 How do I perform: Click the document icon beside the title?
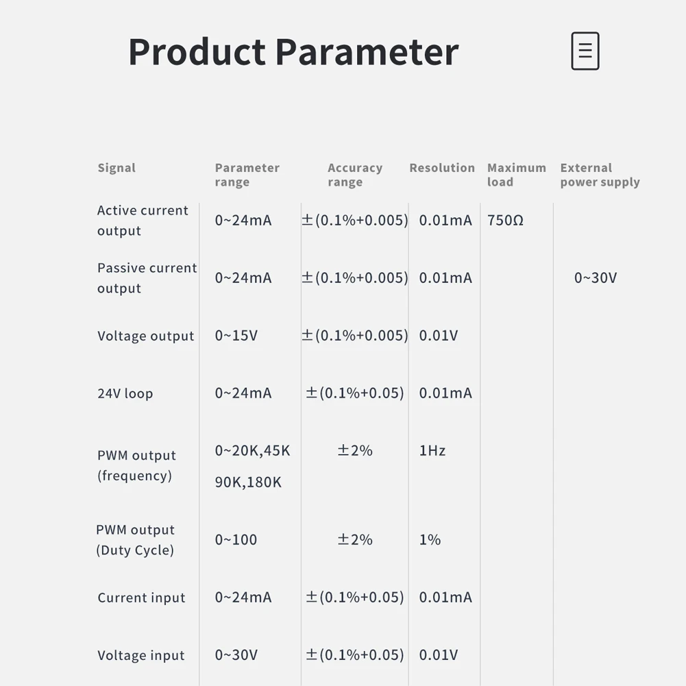tap(585, 51)
